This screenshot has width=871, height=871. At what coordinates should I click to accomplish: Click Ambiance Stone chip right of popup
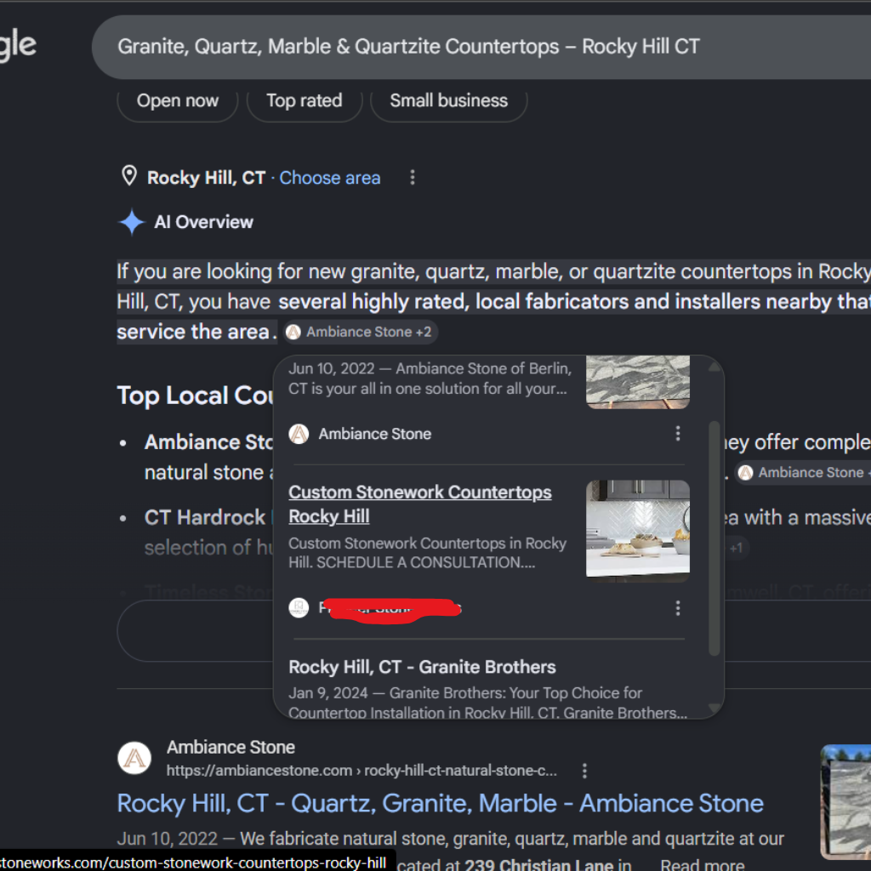(803, 473)
